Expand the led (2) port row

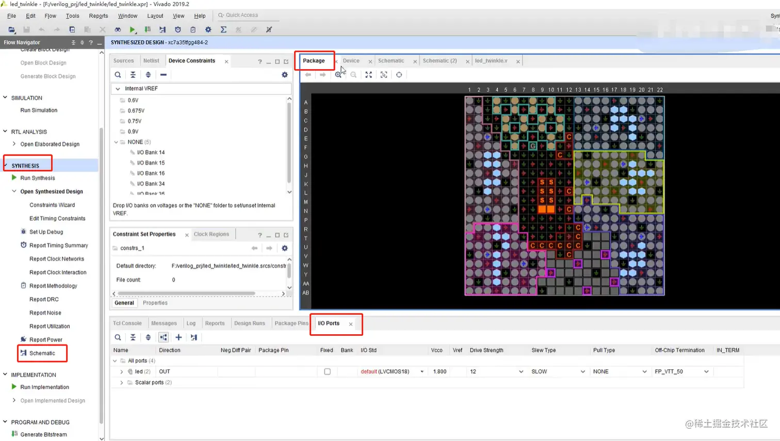tap(122, 371)
